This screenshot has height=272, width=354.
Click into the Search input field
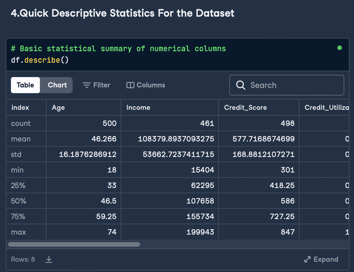287,85
